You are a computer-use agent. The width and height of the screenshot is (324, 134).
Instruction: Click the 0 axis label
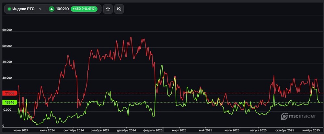pos(3,126)
